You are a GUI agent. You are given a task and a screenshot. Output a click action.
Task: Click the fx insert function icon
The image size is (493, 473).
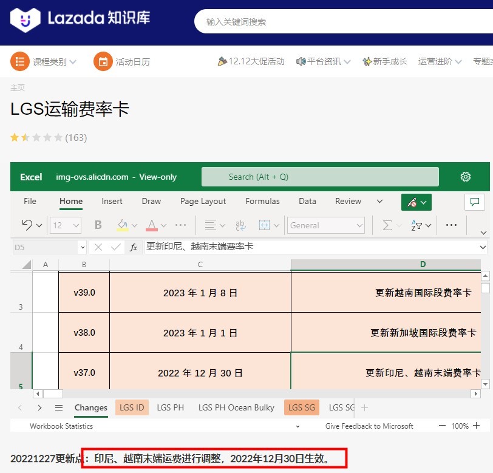point(133,247)
